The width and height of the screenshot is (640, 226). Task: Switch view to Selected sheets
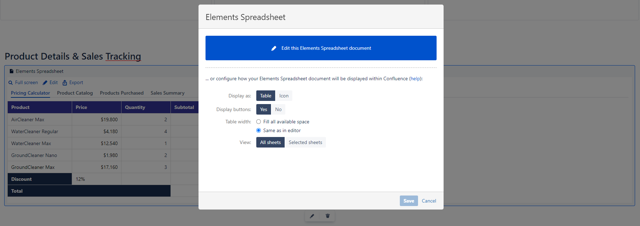pyautogui.click(x=305, y=142)
